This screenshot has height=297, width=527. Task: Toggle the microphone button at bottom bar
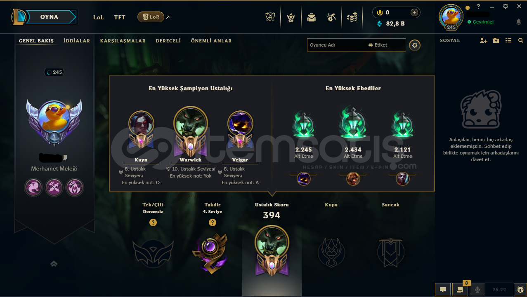point(477,290)
